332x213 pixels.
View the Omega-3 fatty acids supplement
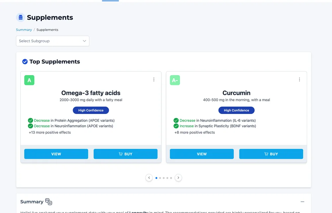pos(56,154)
